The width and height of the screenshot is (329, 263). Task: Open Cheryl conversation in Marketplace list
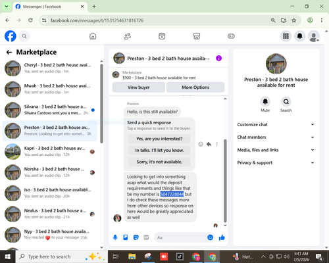click(x=49, y=68)
